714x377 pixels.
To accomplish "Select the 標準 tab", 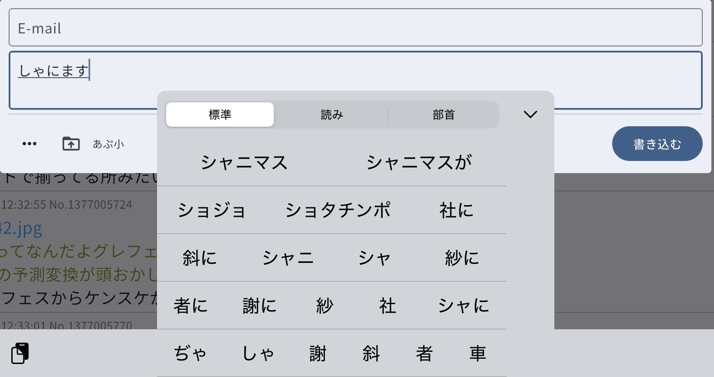I will (x=220, y=115).
